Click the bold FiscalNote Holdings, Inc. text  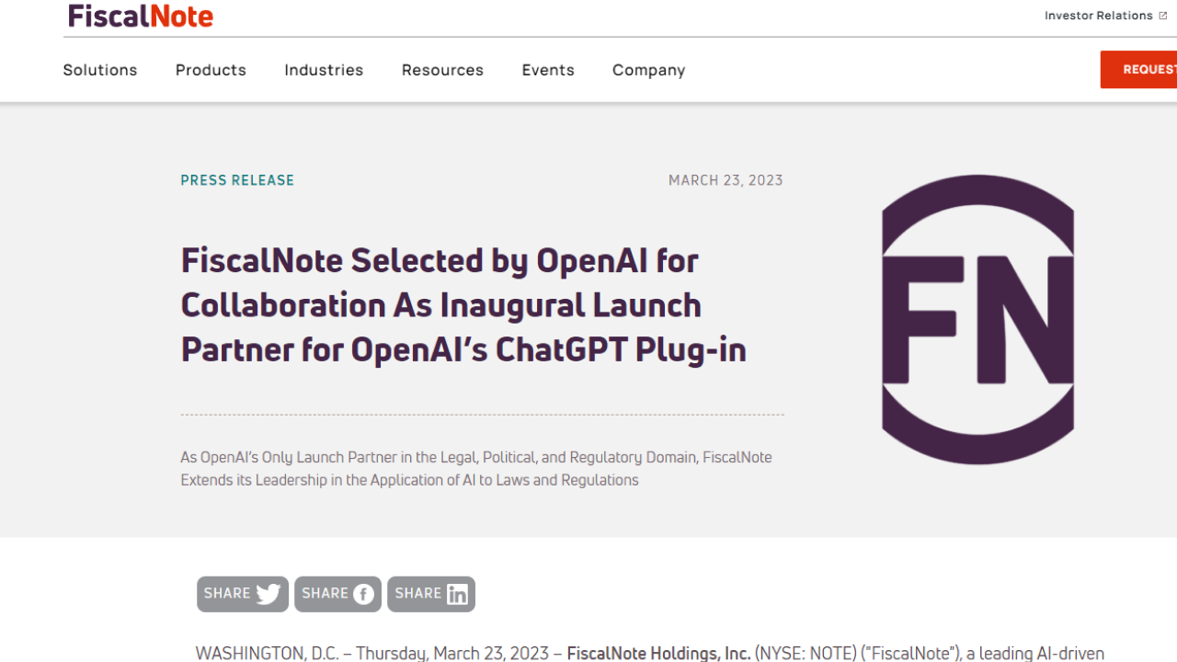click(658, 653)
